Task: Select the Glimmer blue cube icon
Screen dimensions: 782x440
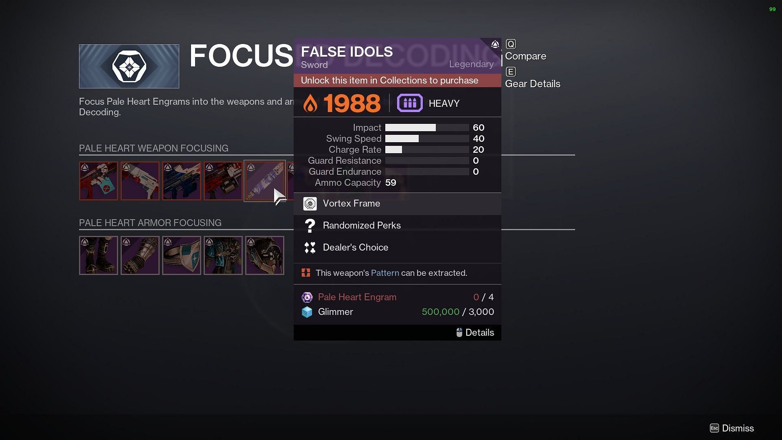Action: click(307, 312)
